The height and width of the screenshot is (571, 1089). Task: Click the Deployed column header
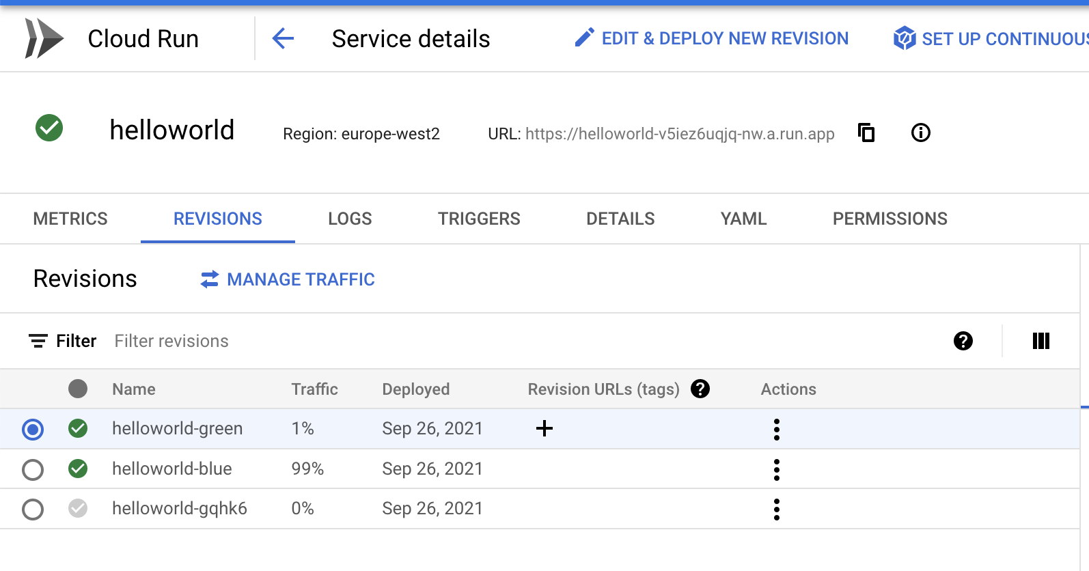tap(415, 389)
